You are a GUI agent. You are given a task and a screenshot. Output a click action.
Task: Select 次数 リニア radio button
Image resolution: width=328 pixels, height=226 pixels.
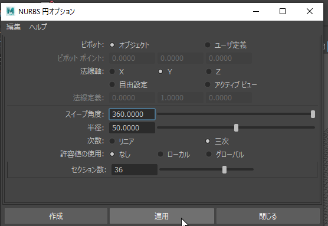click(x=112, y=141)
